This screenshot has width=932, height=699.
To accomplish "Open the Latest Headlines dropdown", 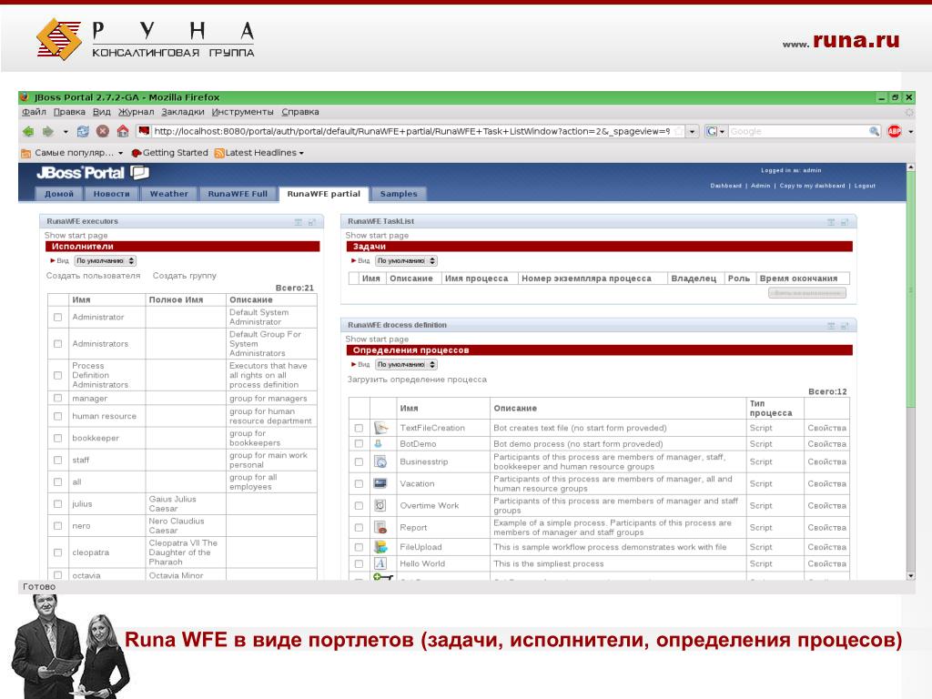I will pyautogui.click(x=301, y=153).
